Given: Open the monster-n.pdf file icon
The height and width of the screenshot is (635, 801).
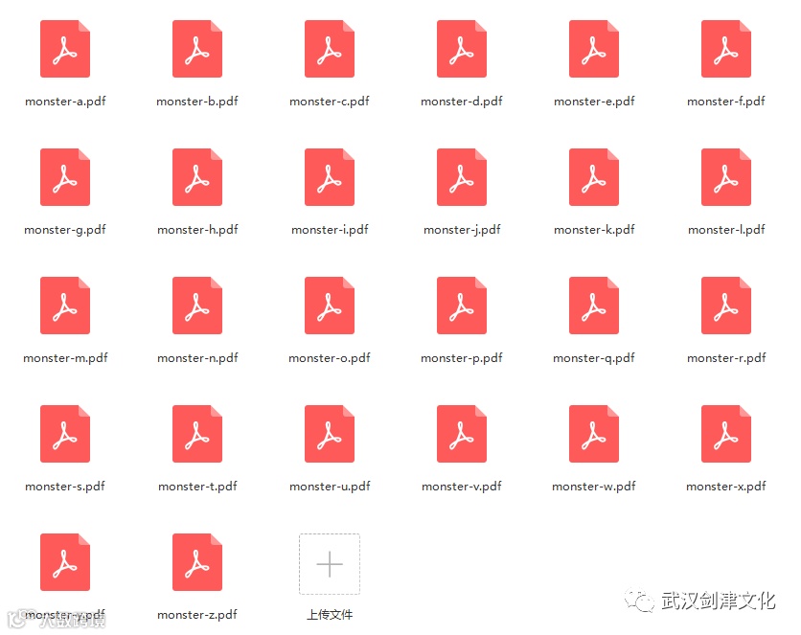Looking at the screenshot, I should [x=197, y=306].
